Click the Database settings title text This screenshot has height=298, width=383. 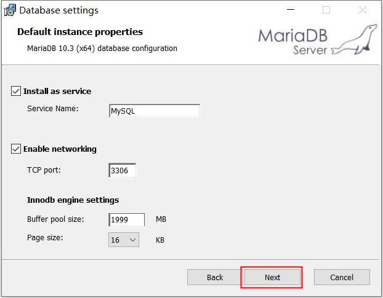pyautogui.click(x=59, y=10)
